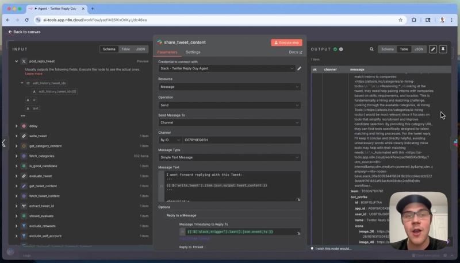Open the Settings tab

193,52
